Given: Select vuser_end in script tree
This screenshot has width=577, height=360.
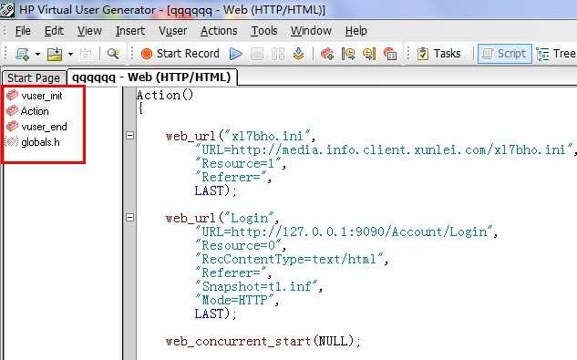Looking at the screenshot, I should (x=44, y=127).
